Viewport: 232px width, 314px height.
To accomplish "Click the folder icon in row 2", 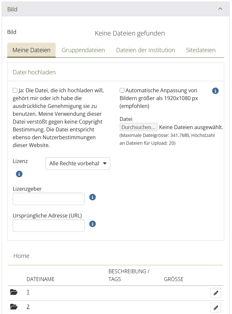I will pyautogui.click(x=14, y=307).
